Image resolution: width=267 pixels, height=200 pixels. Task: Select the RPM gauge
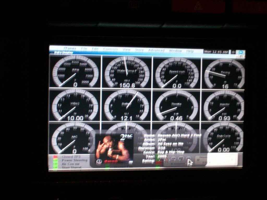pyautogui.click(x=75, y=71)
